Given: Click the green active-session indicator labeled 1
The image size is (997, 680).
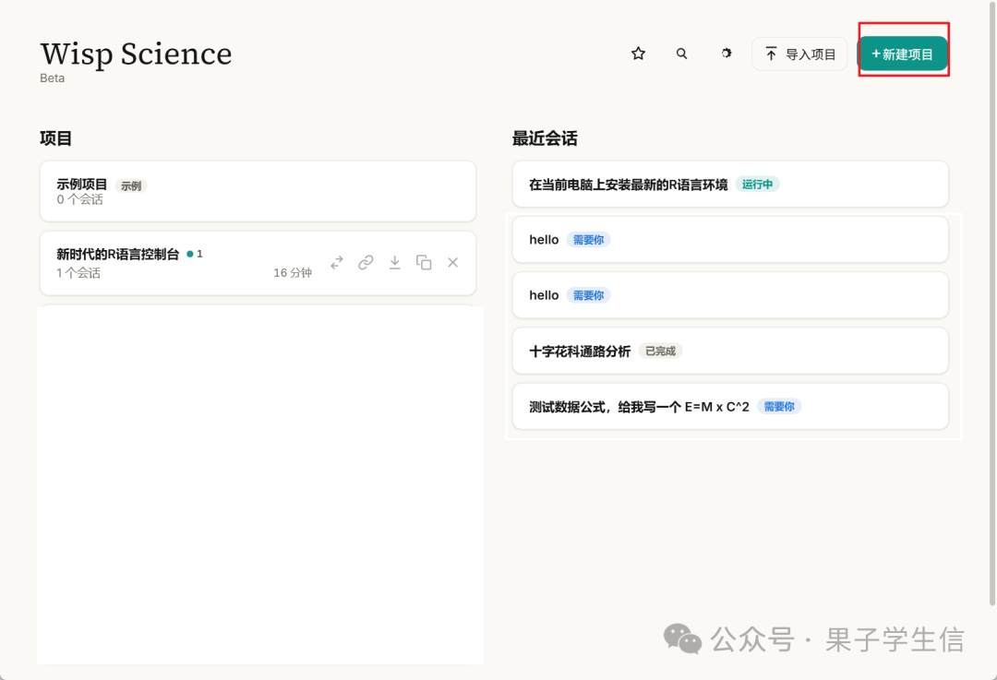Looking at the screenshot, I should (195, 254).
